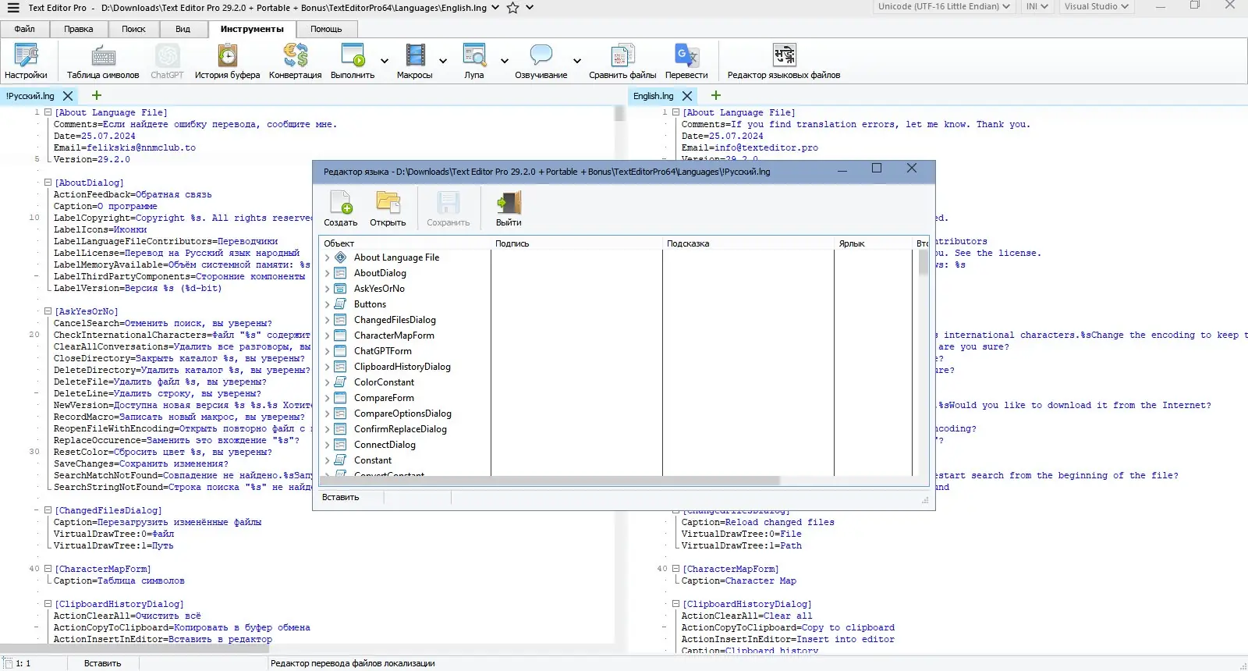Collapse the [AskYesOrNo] section fold
This screenshot has width=1248, height=671.
coord(48,311)
